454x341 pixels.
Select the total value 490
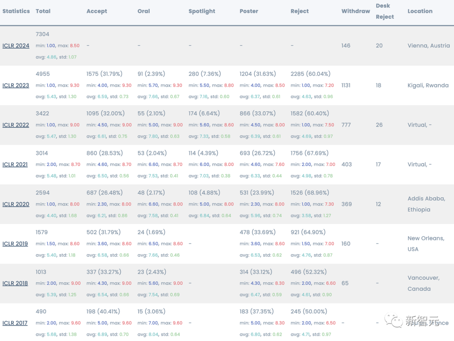click(x=41, y=312)
